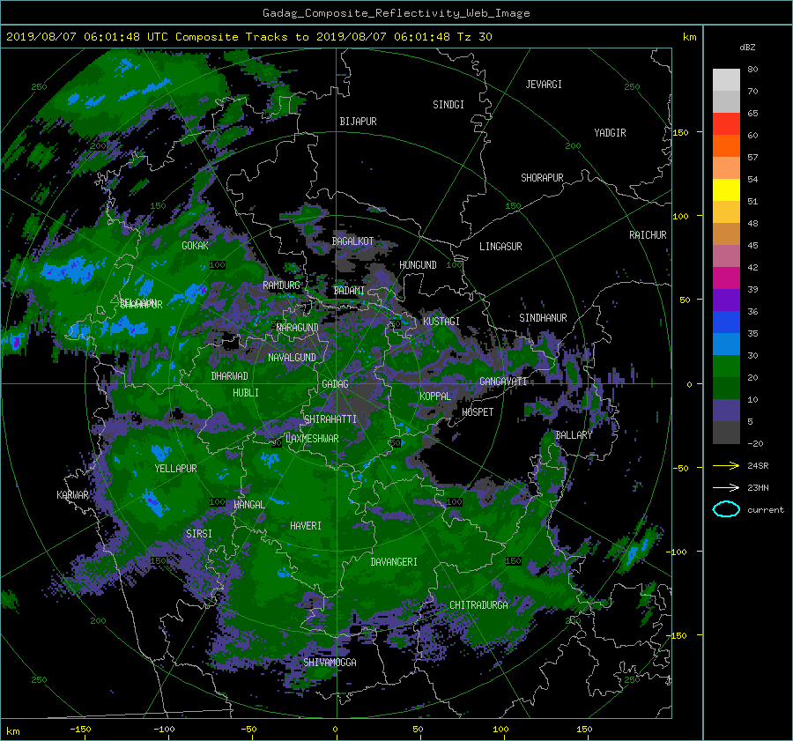This screenshot has width=793, height=741.
Task: Click the yellow 24SR arrow legend icon
Action: pyautogui.click(x=726, y=465)
